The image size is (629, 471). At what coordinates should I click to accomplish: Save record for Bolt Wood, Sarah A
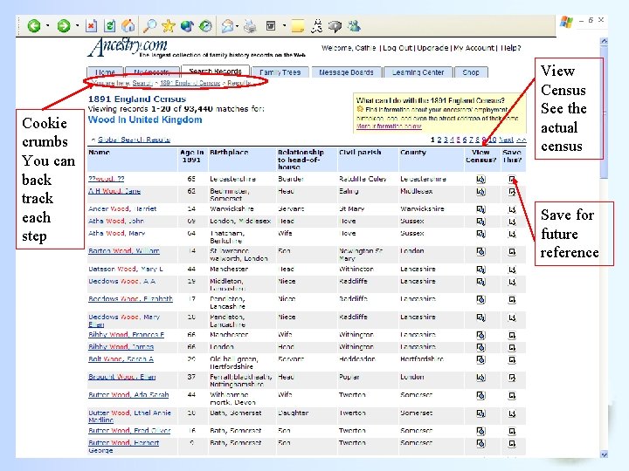[512, 359]
